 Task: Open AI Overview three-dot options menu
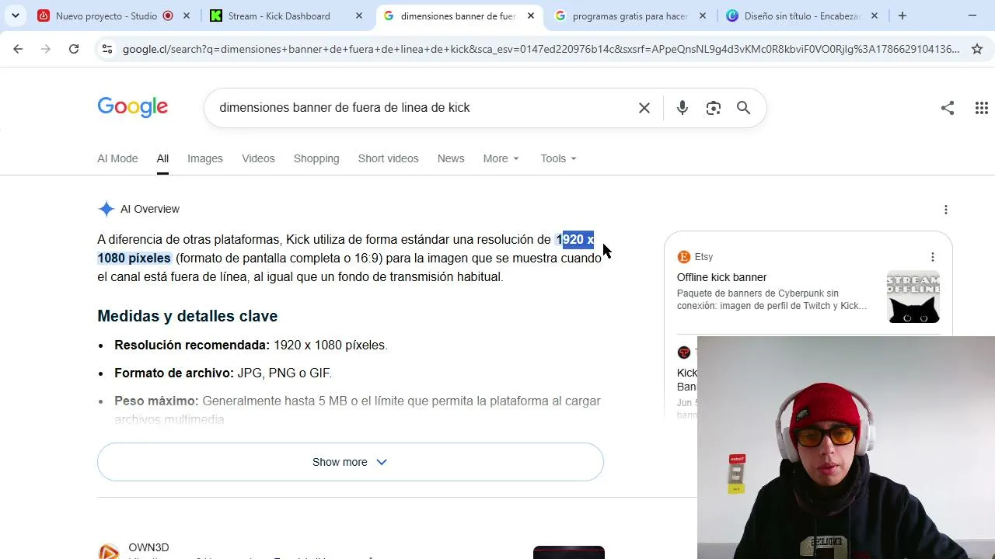[x=946, y=210]
